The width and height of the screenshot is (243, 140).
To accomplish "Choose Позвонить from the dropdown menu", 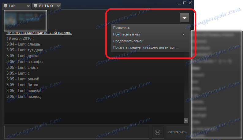I will point(150,28).
